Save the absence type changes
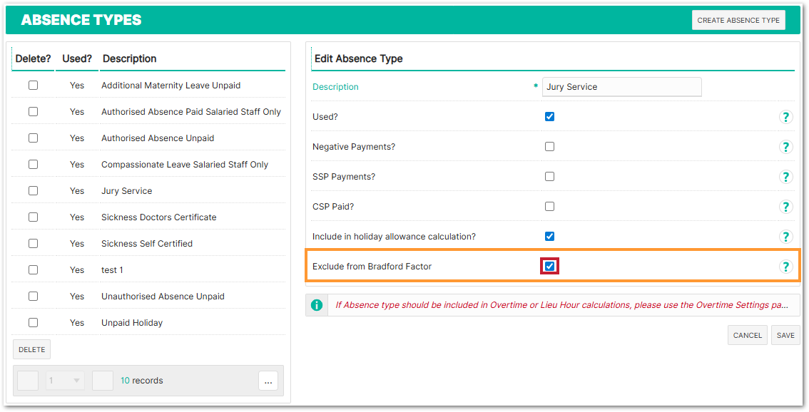 pyautogui.click(x=785, y=335)
